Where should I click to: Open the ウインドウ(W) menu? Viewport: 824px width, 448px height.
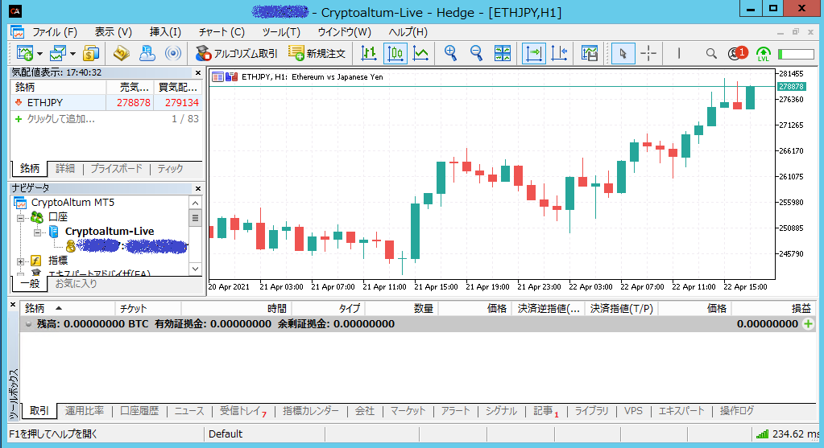tap(344, 32)
